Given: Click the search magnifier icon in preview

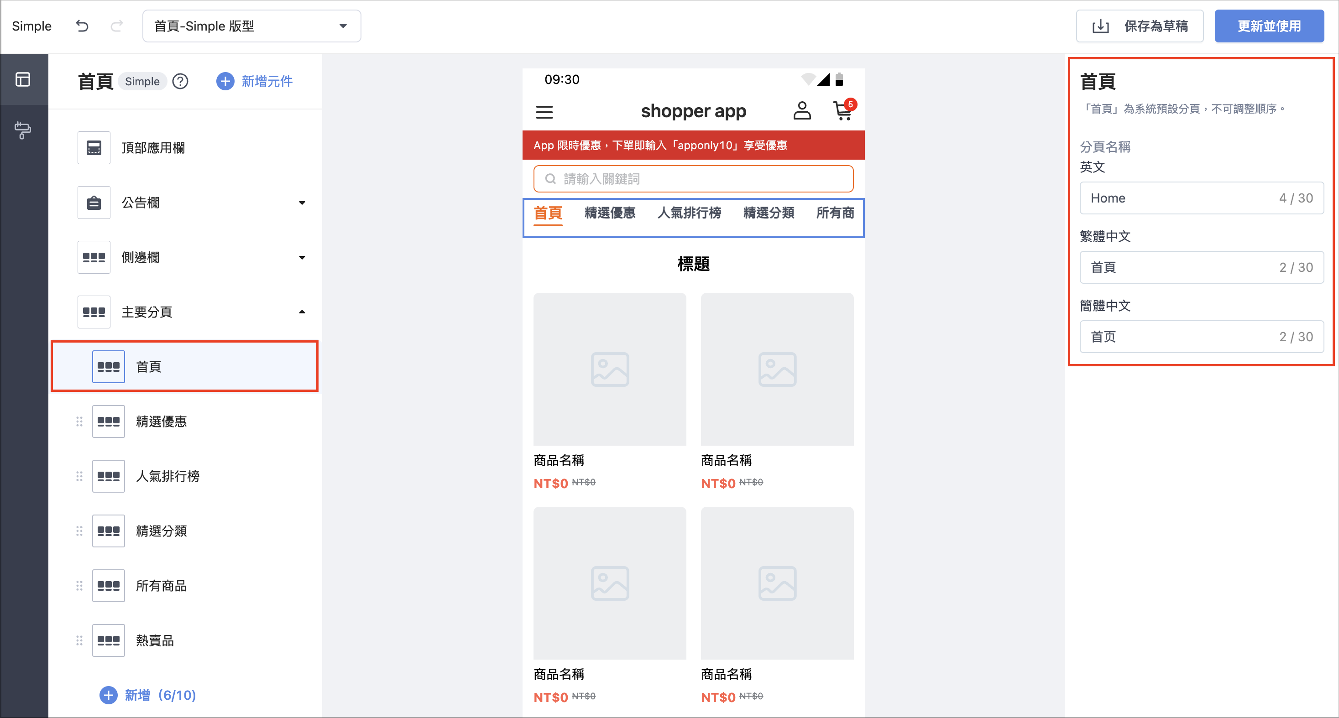Looking at the screenshot, I should 550,179.
